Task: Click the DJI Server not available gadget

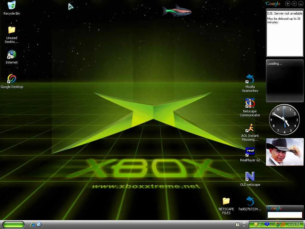Action: (x=285, y=33)
